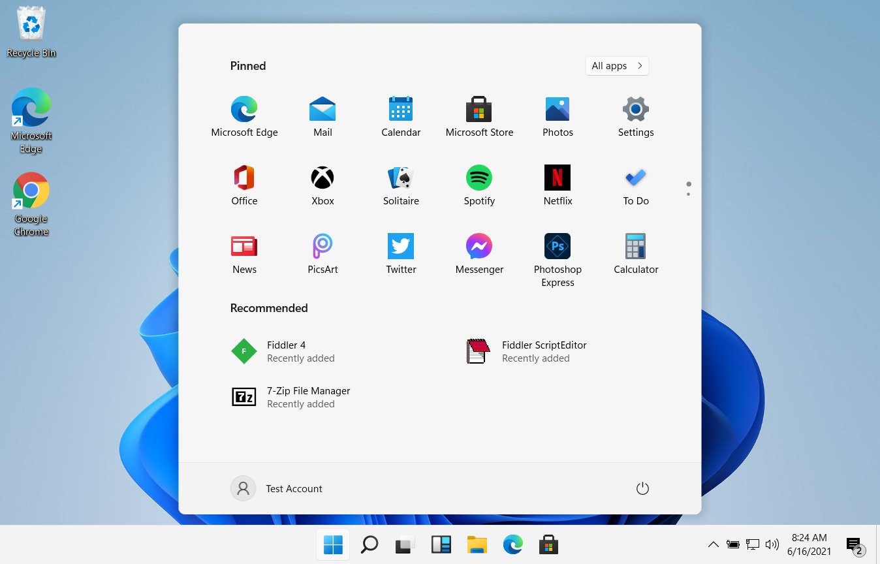Click the Photoshop Express icon

(x=557, y=246)
